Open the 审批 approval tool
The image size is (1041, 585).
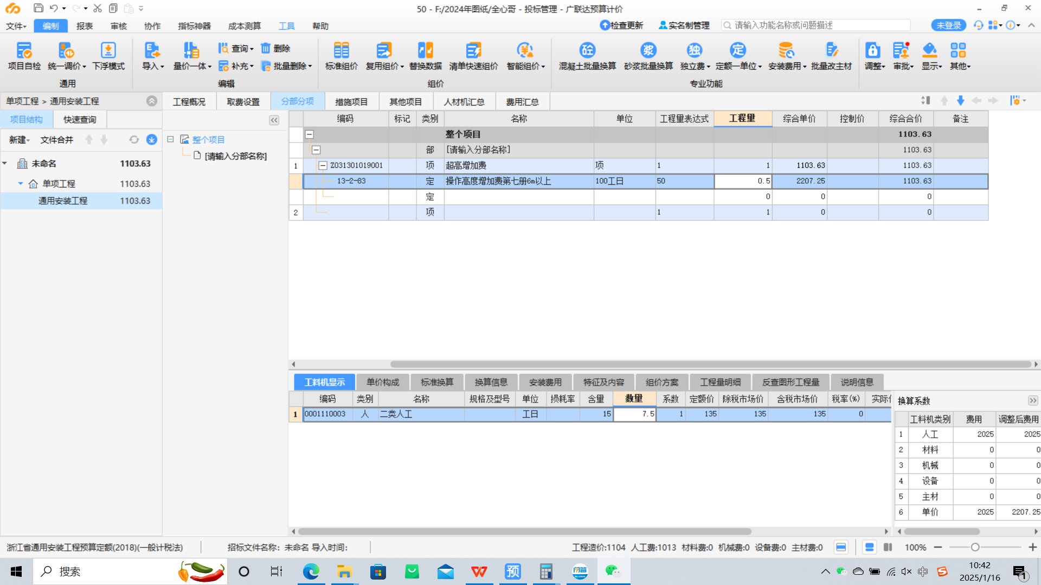903,56
